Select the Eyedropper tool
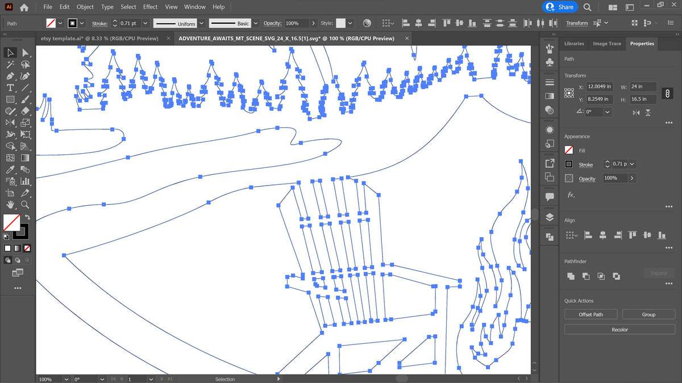Screen dimensions: 682x383 10,170
